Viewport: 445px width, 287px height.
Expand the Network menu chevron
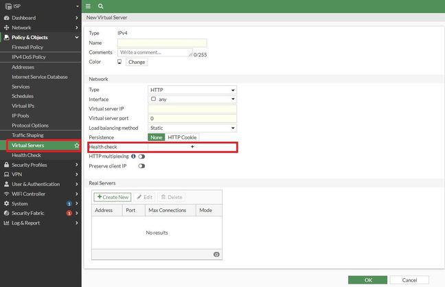(x=77, y=27)
